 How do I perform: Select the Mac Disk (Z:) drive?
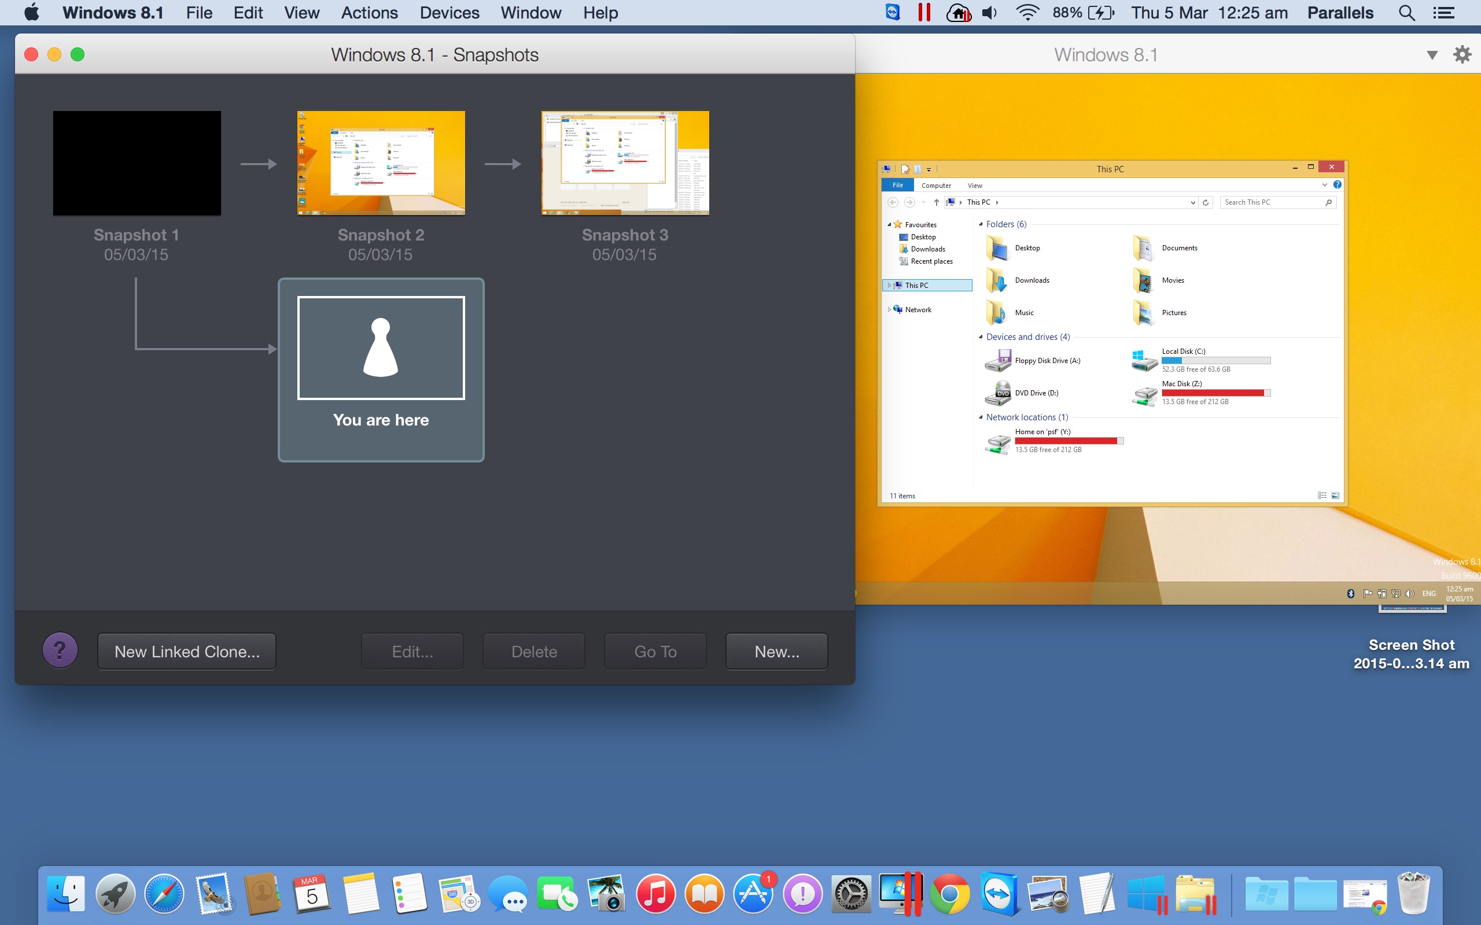click(1202, 393)
